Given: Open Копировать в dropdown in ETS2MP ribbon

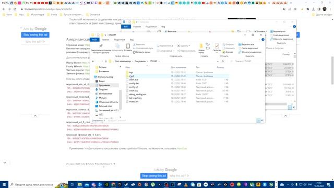Looking at the screenshot, I should coord(165,51).
